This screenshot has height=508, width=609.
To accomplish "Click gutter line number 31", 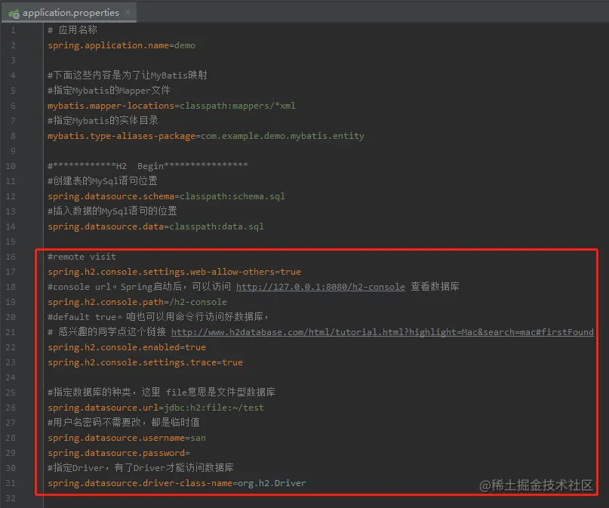I will coord(11,484).
